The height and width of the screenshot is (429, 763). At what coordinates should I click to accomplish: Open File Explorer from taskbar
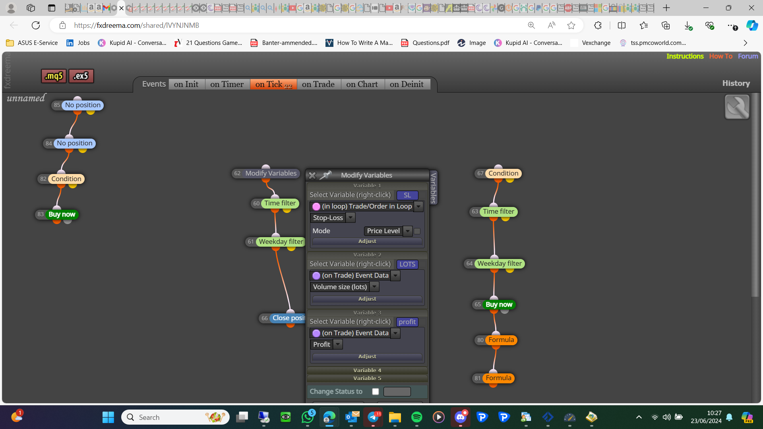point(395,417)
